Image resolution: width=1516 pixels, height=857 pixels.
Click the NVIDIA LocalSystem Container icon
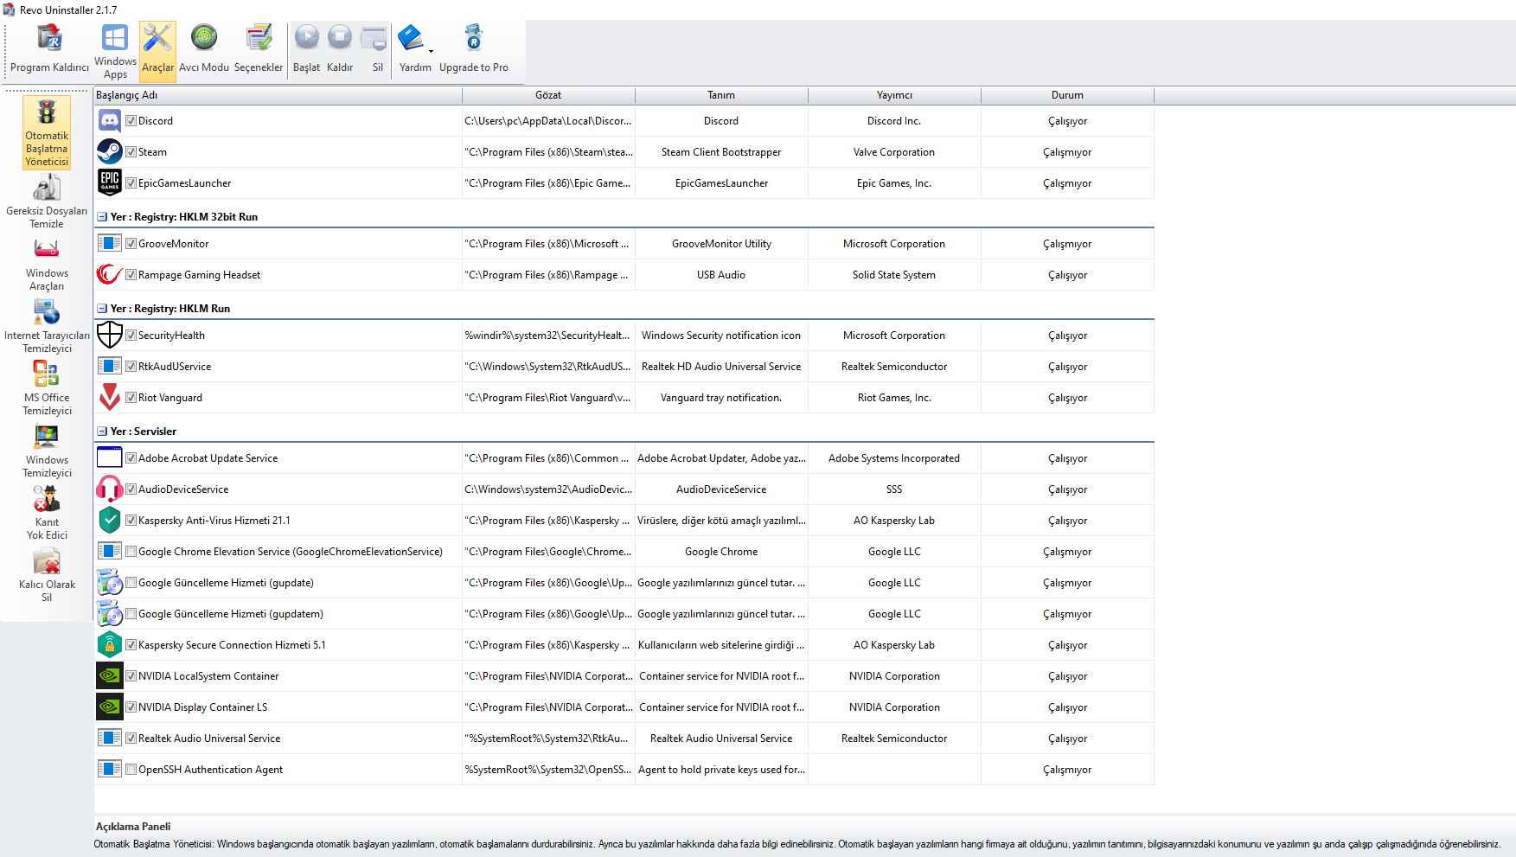pos(110,676)
